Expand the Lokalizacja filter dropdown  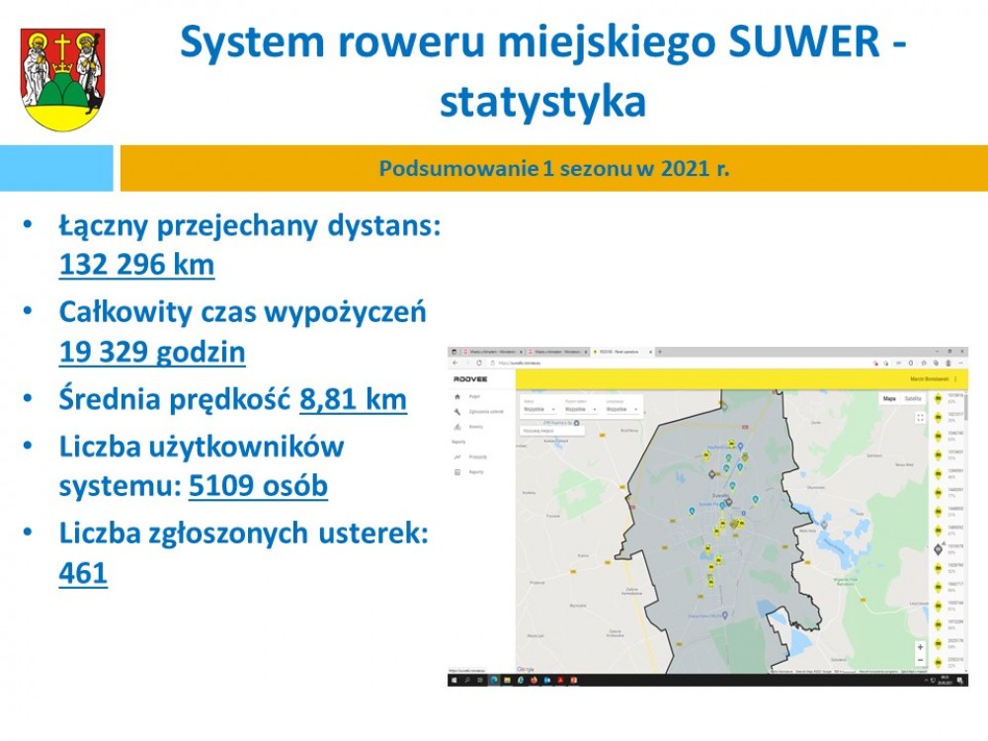pyautogui.click(x=621, y=408)
